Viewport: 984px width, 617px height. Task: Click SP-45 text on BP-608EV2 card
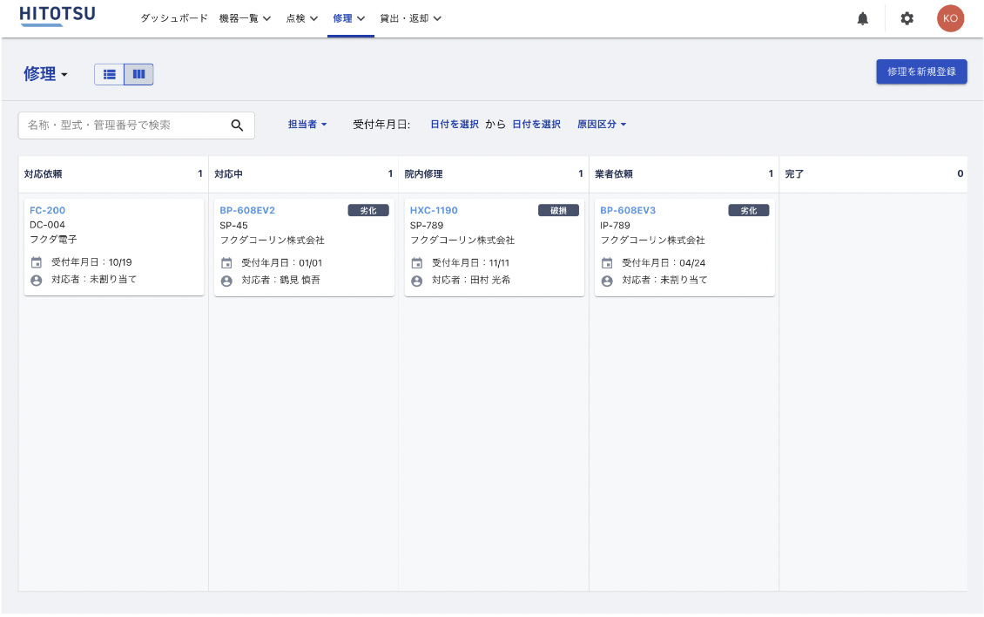[233, 226]
